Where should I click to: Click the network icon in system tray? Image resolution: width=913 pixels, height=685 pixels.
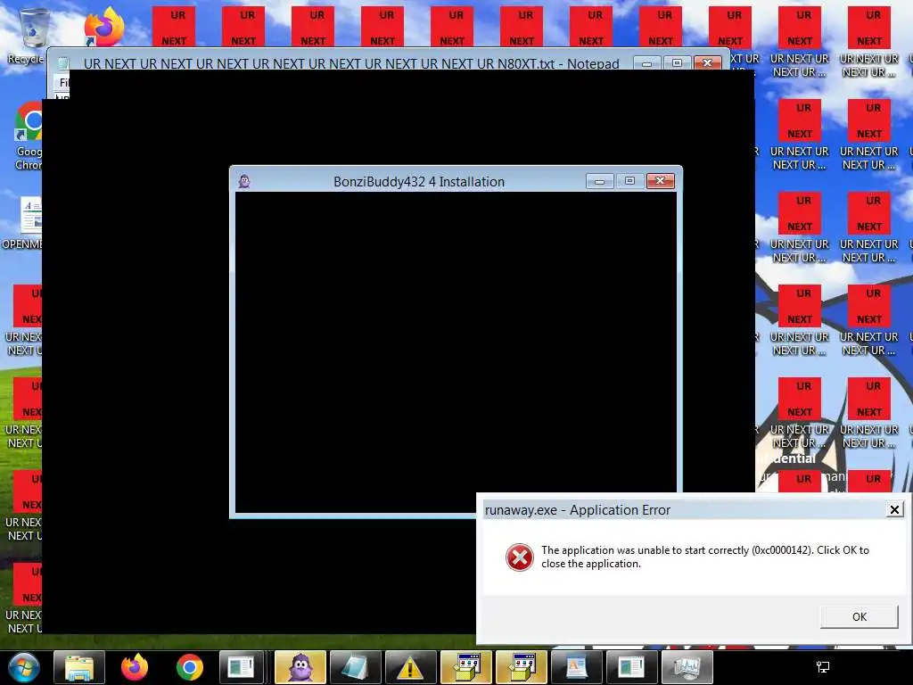click(x=823, y=667)
